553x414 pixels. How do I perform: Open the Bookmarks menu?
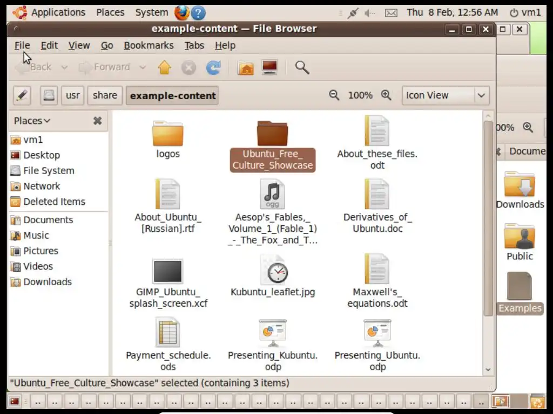click(x=149, y=45)
